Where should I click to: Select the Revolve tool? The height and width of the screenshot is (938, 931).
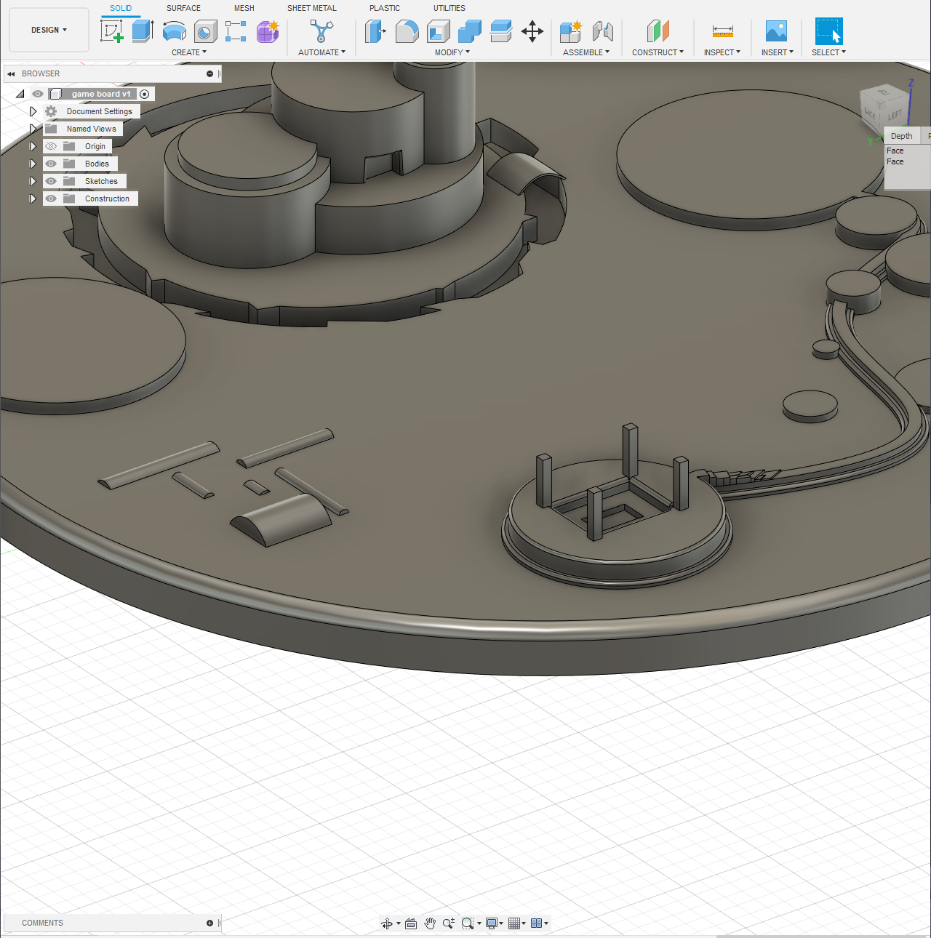tap(175, 31)
